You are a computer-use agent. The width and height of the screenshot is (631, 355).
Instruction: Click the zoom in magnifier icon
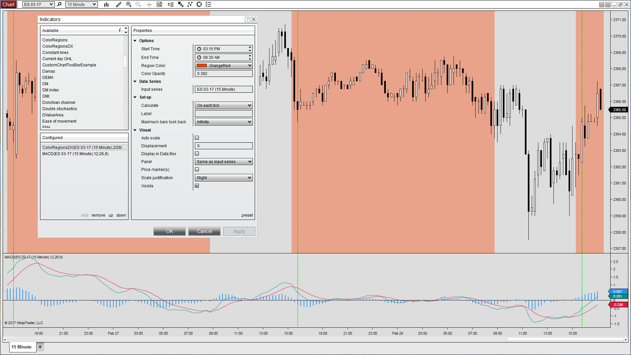129,4
